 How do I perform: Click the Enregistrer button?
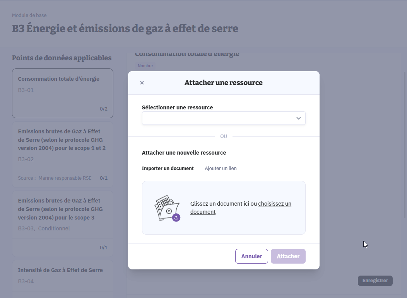[375, 281]
